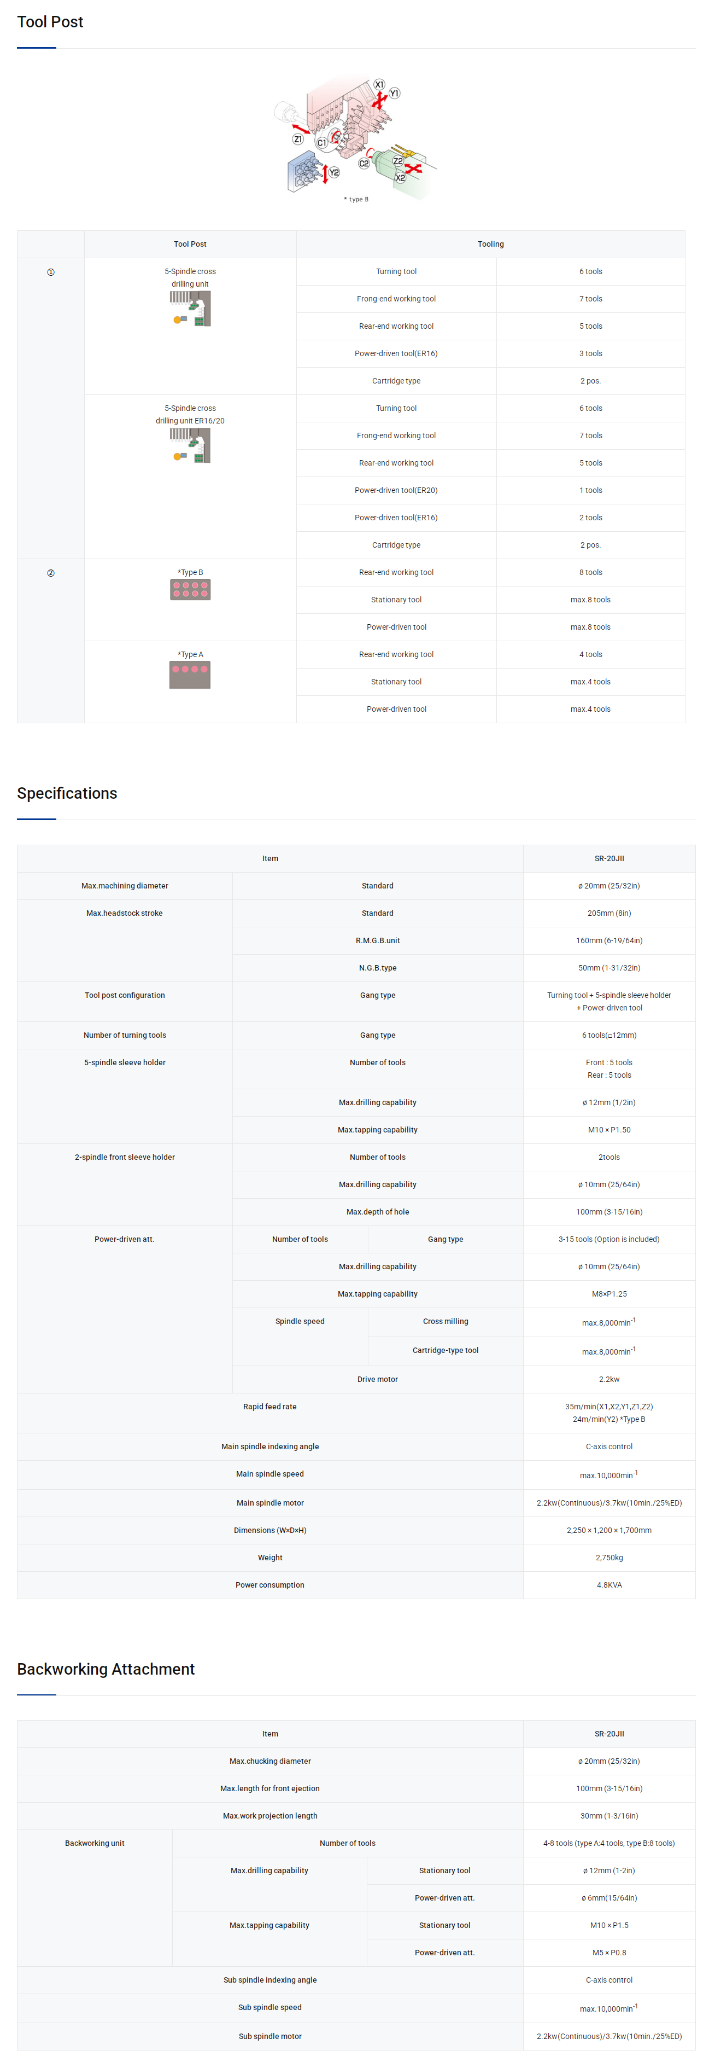The width and height of the screenshot is (715, 2068).
Task: Click the 5-Spindle cross drilling unit image
Action: [190, 308]
